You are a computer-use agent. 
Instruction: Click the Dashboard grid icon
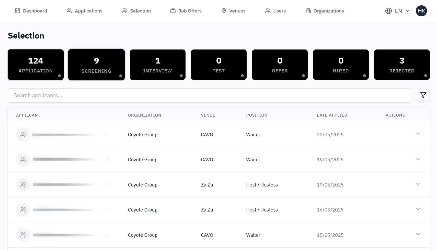click(18, 11)
